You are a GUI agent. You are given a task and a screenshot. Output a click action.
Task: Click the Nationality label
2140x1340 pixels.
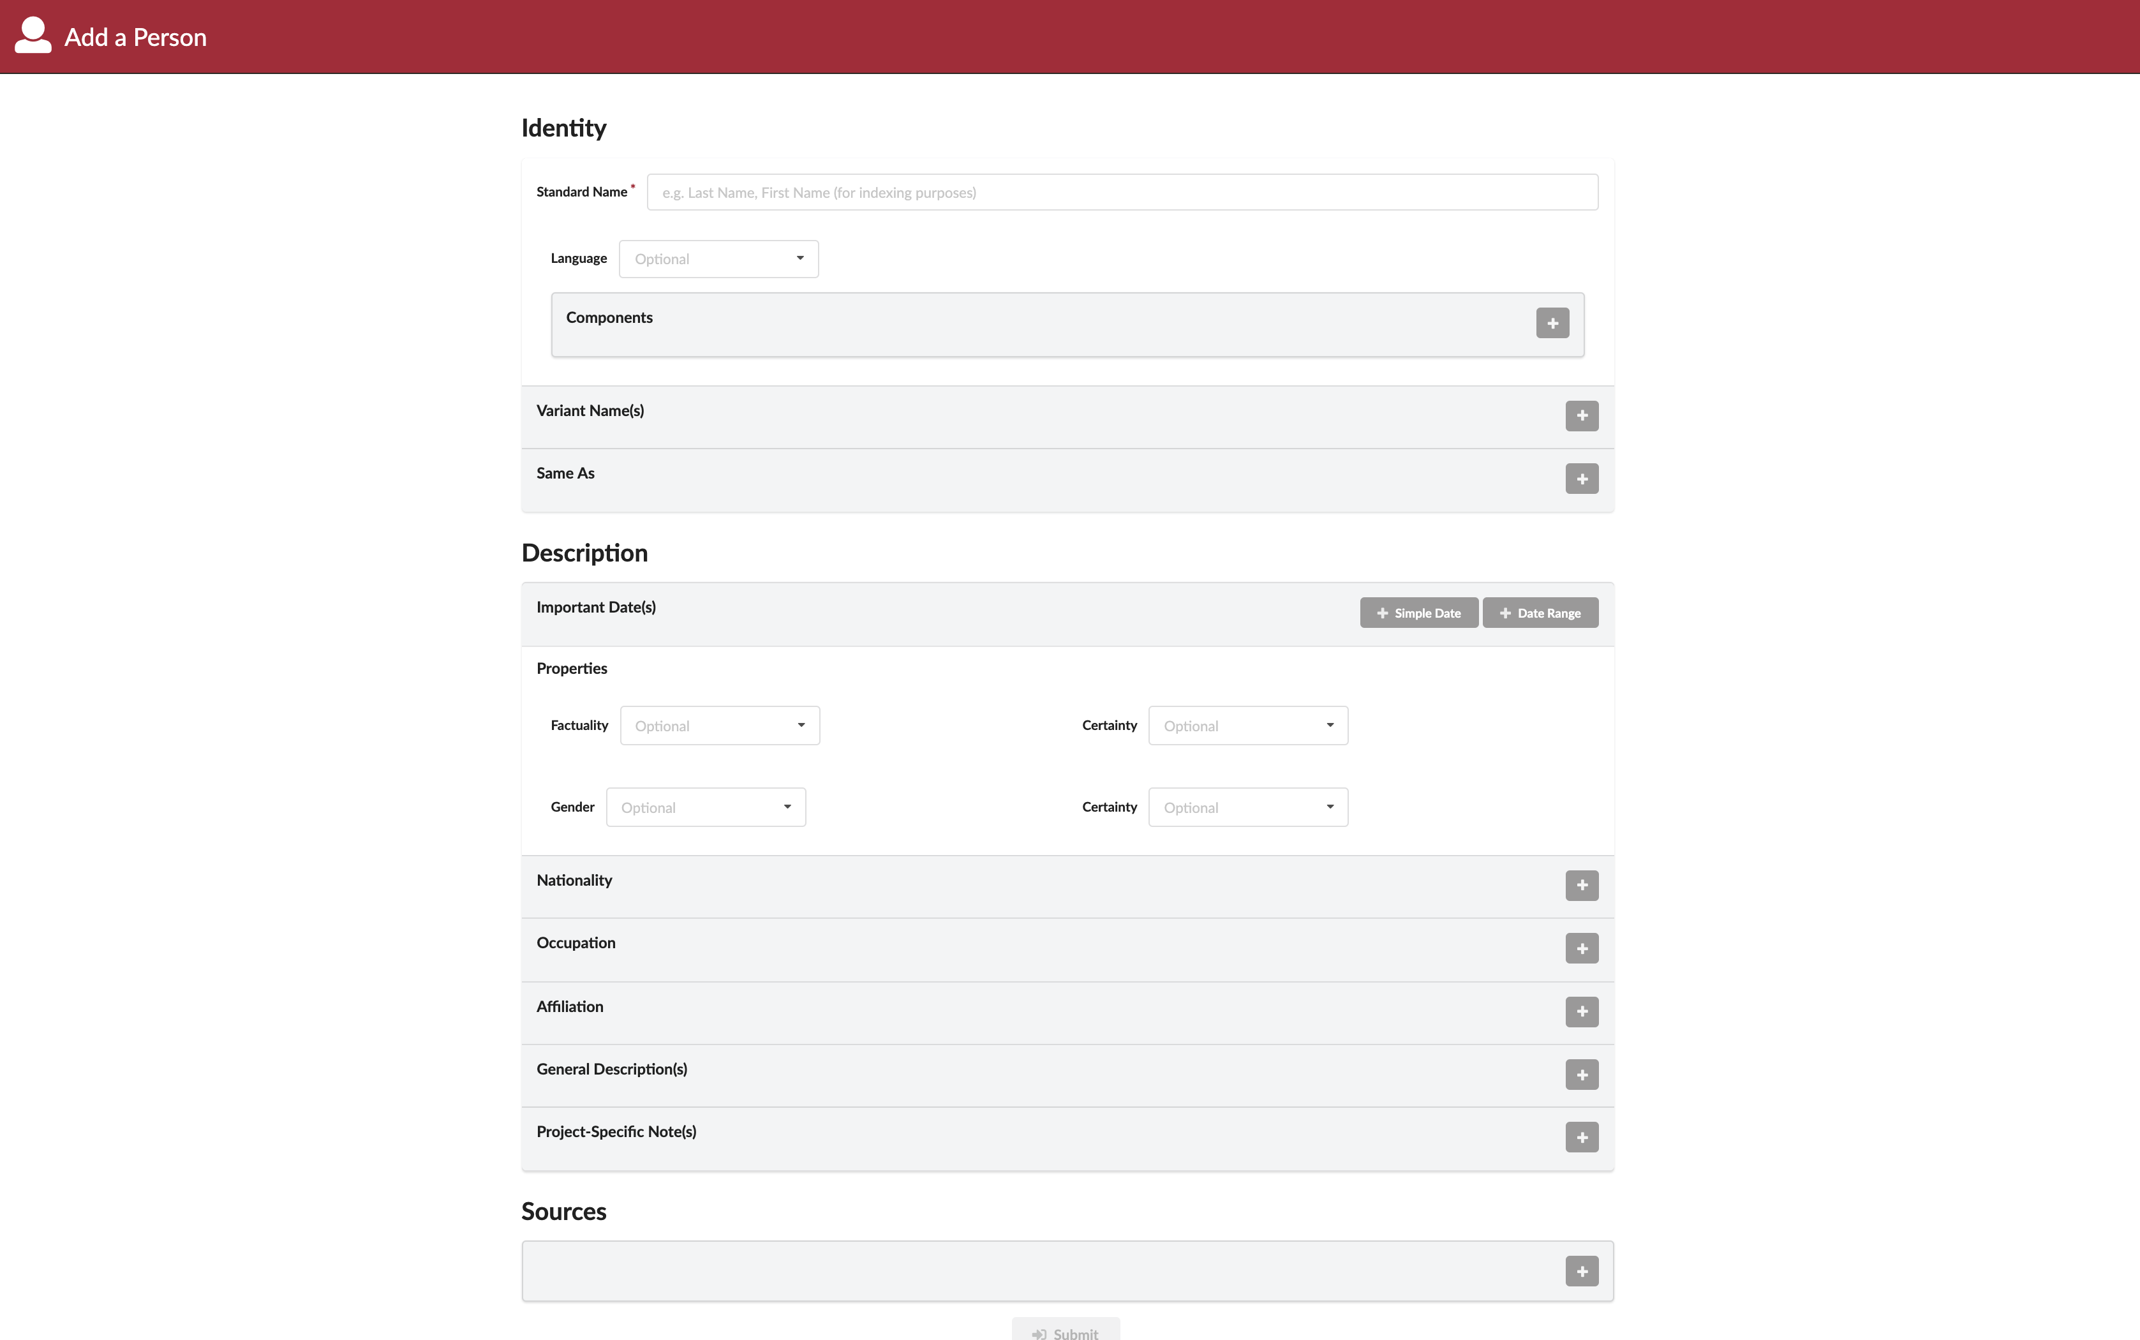click(x=574, y=880)
